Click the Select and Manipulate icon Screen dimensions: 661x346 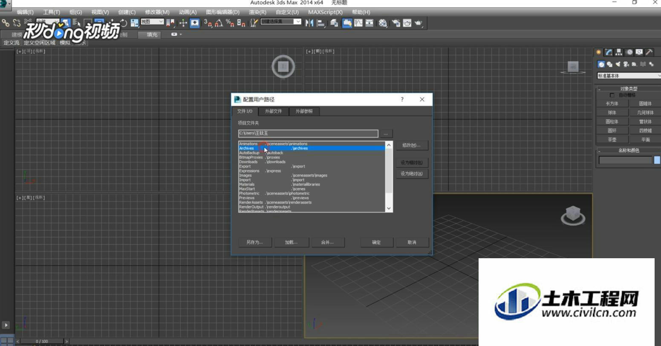(x=183, y=23)
